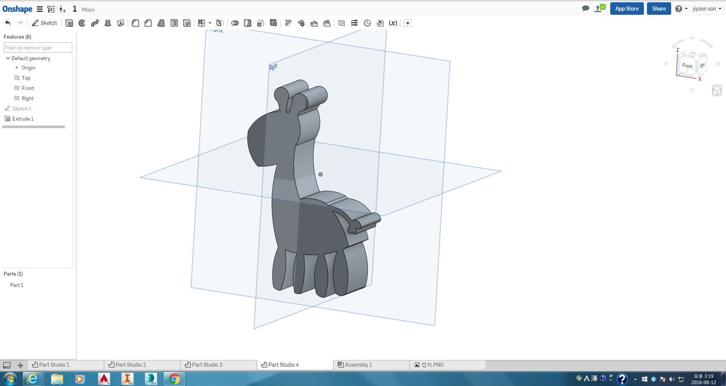
Task: Select the Chamfer tool
Action: coord(148,23)
